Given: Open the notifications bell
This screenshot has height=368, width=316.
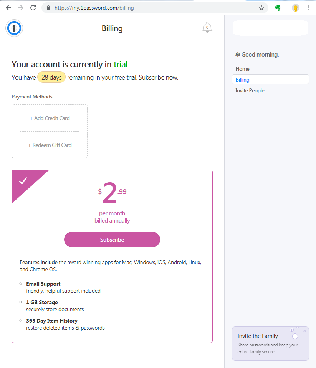Looking at the screenshot, I should (x=207, y=27).
